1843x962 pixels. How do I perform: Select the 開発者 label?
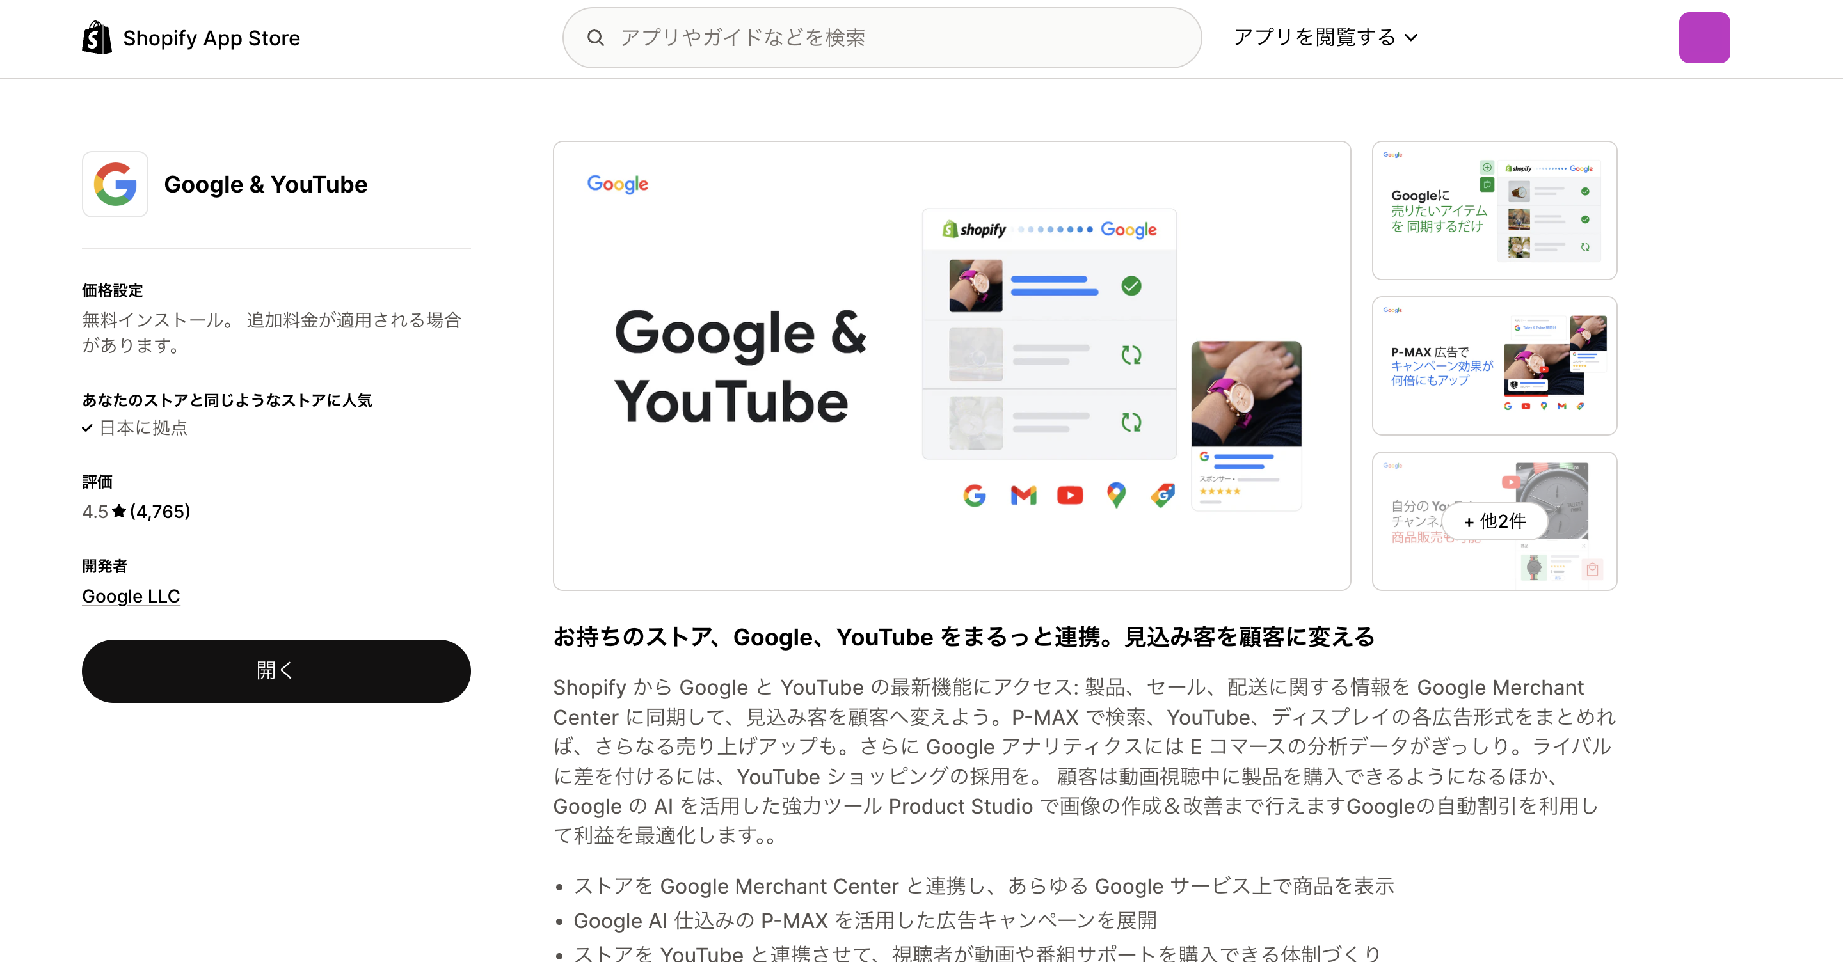pos(104,566)
